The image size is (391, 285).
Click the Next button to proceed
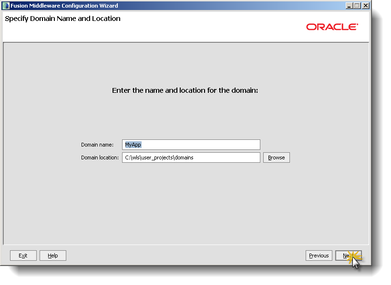point(349,256)
